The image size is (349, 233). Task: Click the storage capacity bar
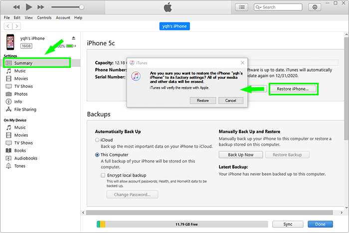(x=182, y=224)
